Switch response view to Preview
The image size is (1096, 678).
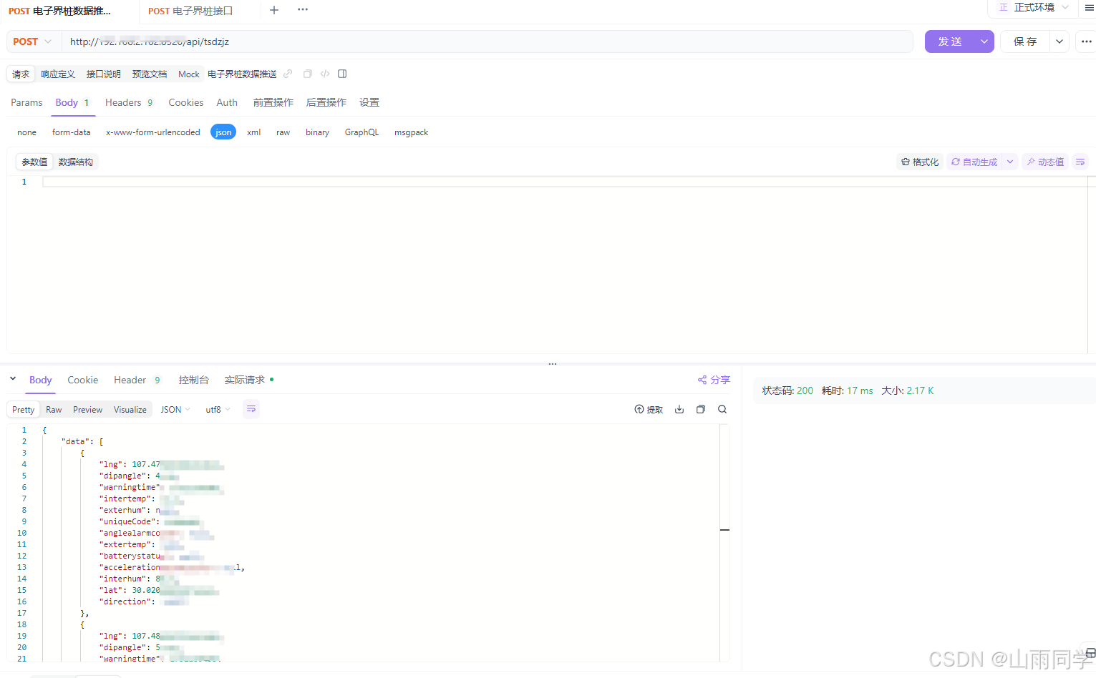pos(87,410)
